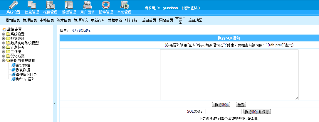Select 审核信息 in the submenu bar

[x=47, y=20]
